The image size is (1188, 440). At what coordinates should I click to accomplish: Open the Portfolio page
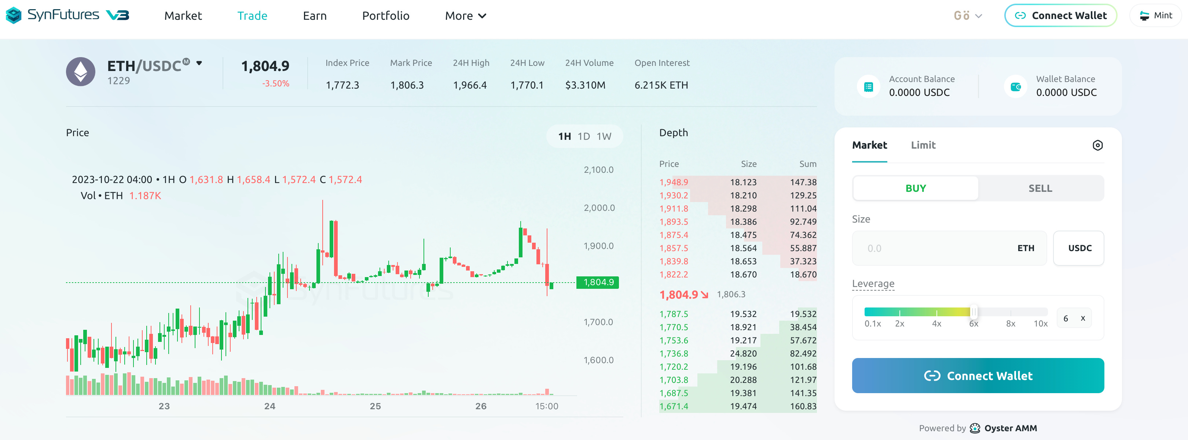(385, 15)
